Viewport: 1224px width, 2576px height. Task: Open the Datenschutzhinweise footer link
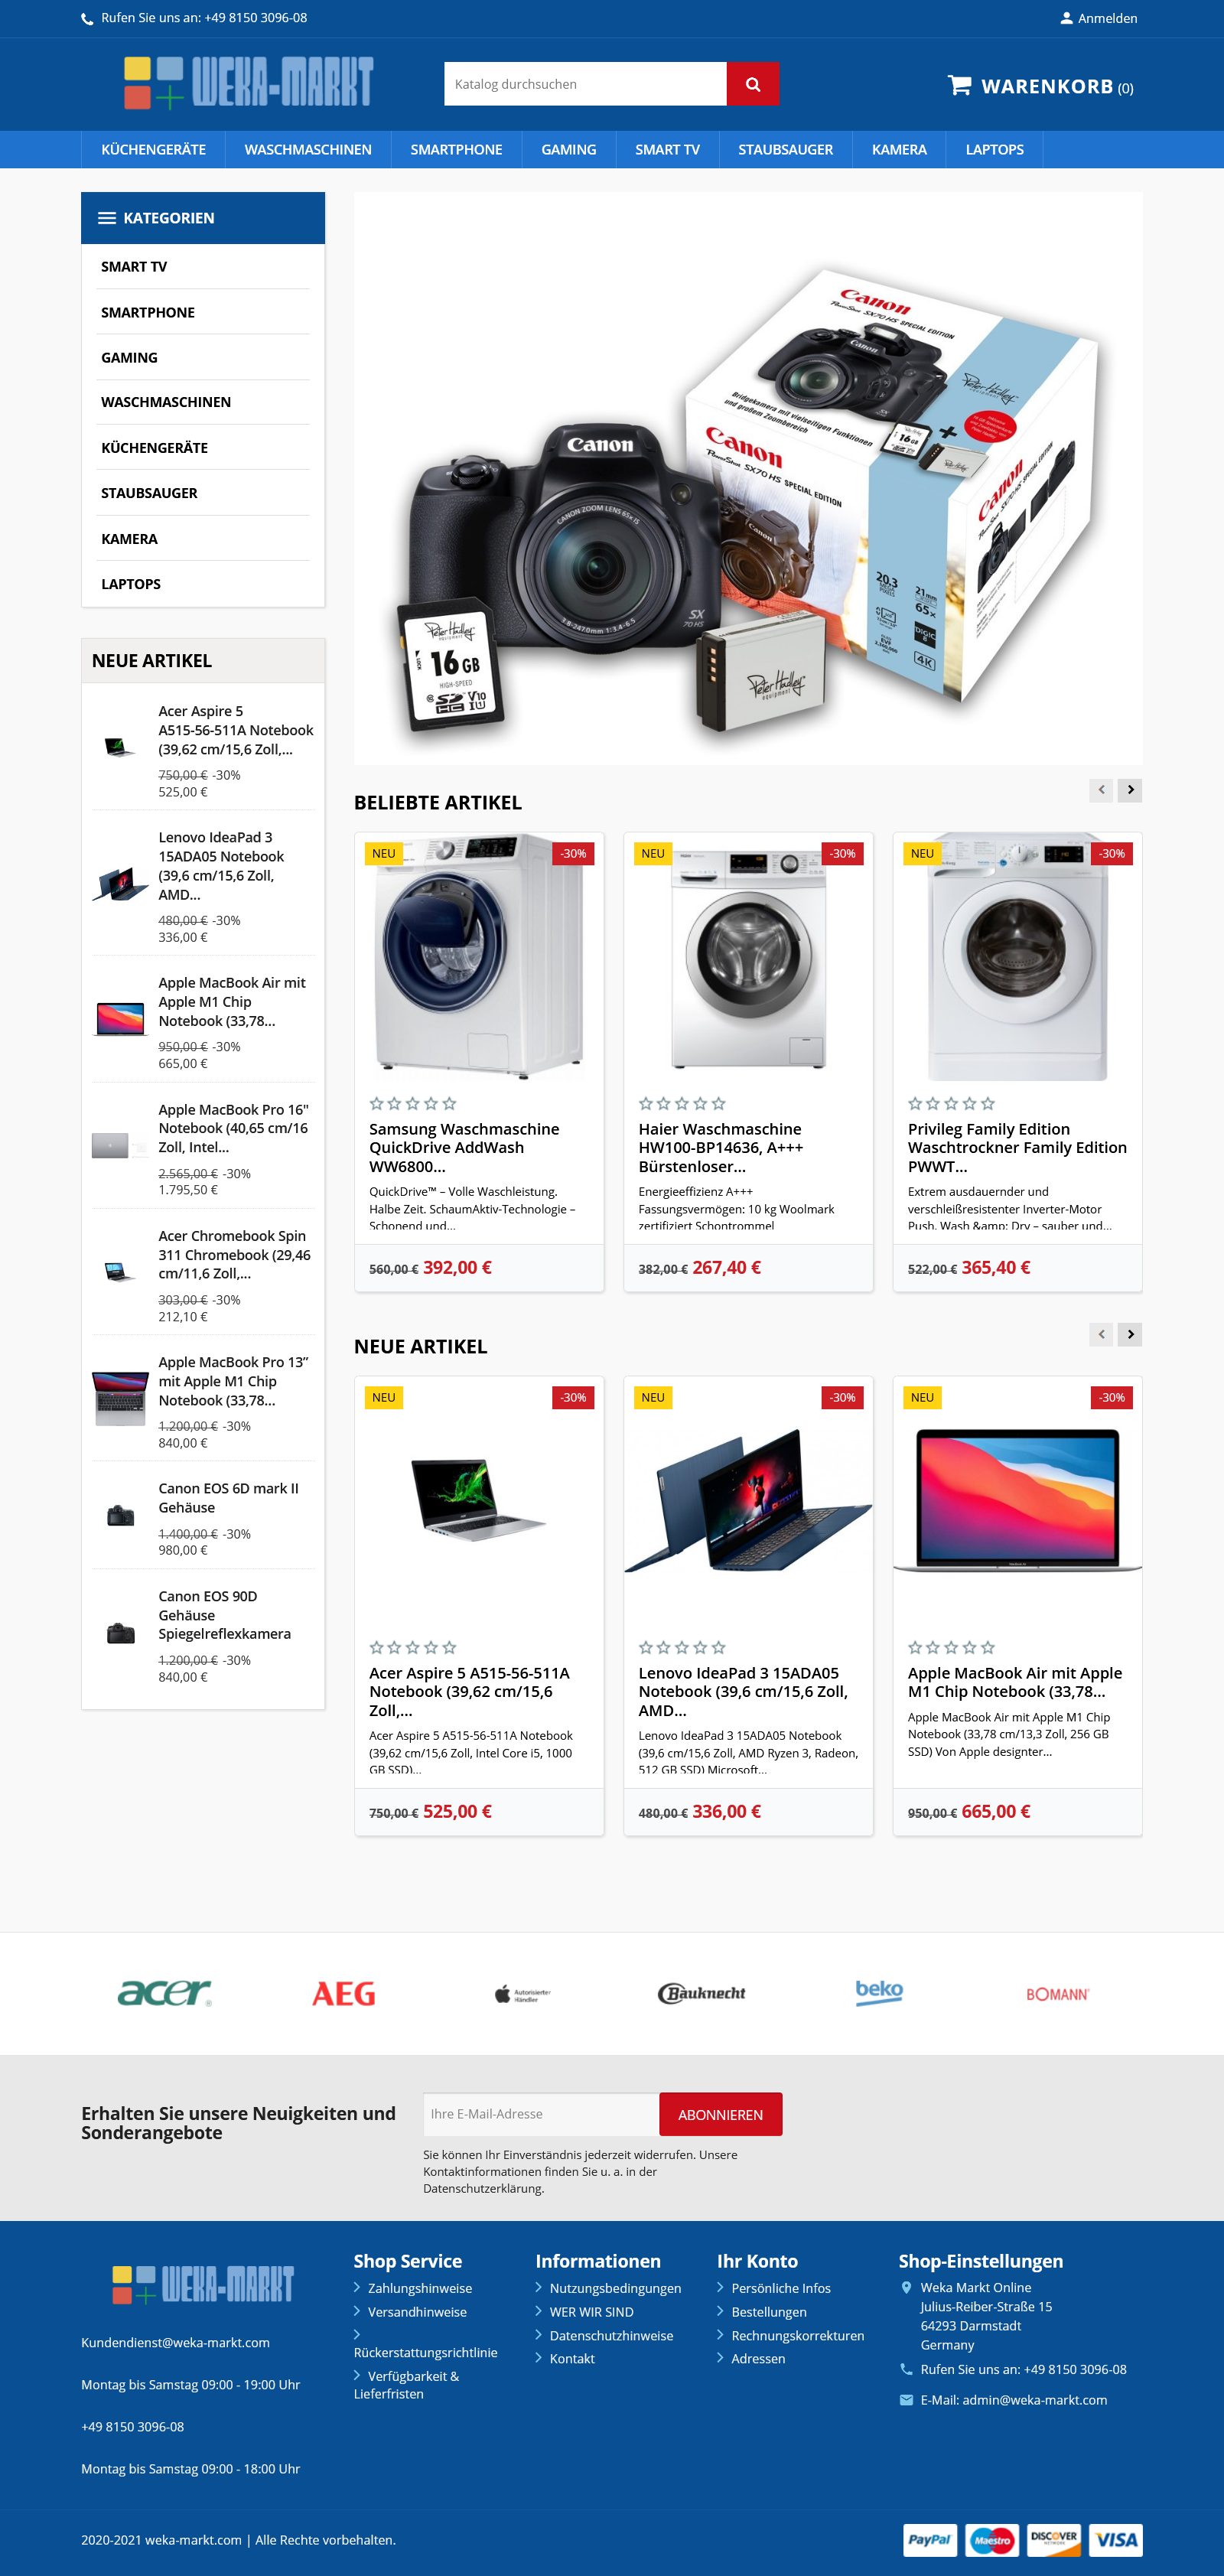[x=611, y=2335]
